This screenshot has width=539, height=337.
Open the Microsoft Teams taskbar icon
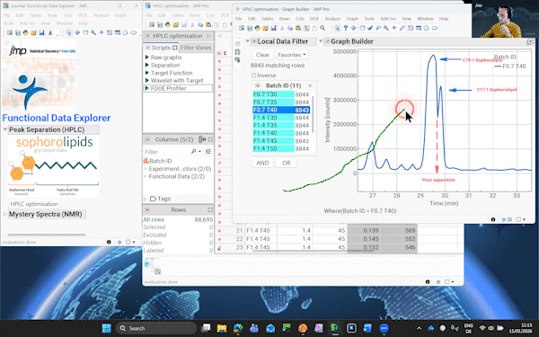pyautogui.click(x=254, y=328)
